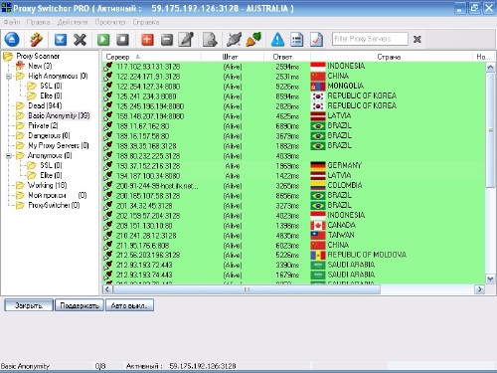Select Elite folder under High Anonymous
Screen dimensions: 497x373
point(51,95)
